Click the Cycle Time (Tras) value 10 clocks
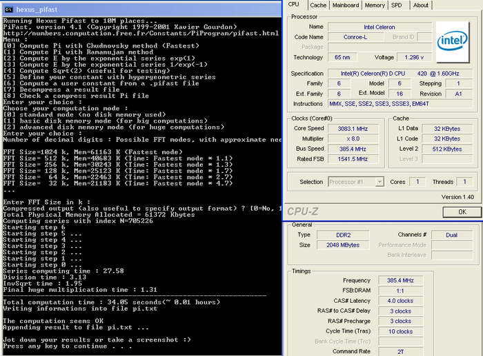The image size is (483, 356). tap(400, 331)
